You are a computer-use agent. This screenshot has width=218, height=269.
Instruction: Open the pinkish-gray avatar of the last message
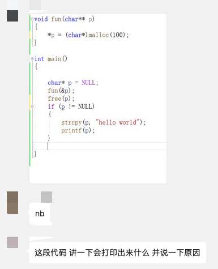pyautogui.click(x=12, y=242)
